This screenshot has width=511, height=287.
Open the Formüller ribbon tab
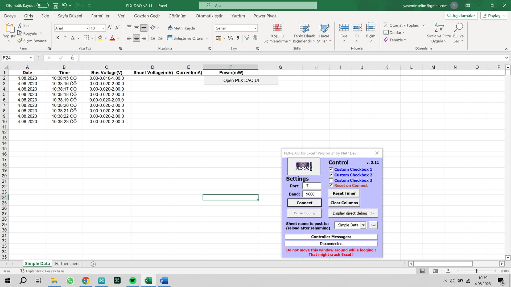click(100, 16)
